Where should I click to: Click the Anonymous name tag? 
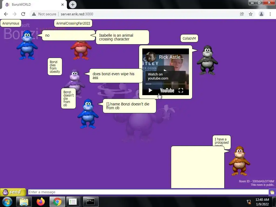tap(11, 23)
